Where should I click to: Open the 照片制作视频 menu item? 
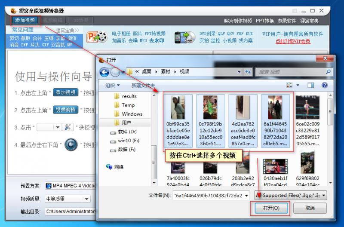[238, 21]
